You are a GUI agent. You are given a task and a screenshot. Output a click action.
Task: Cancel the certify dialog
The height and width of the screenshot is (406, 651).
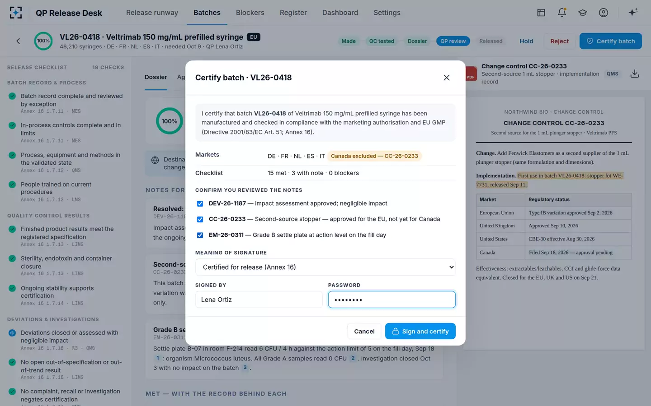coord(364,331)
